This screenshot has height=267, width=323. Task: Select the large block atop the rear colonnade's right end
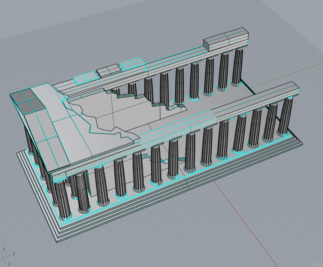[226, 39]
